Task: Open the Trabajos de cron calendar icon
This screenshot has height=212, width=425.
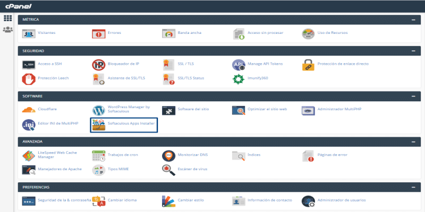Action: coord(99,156)
